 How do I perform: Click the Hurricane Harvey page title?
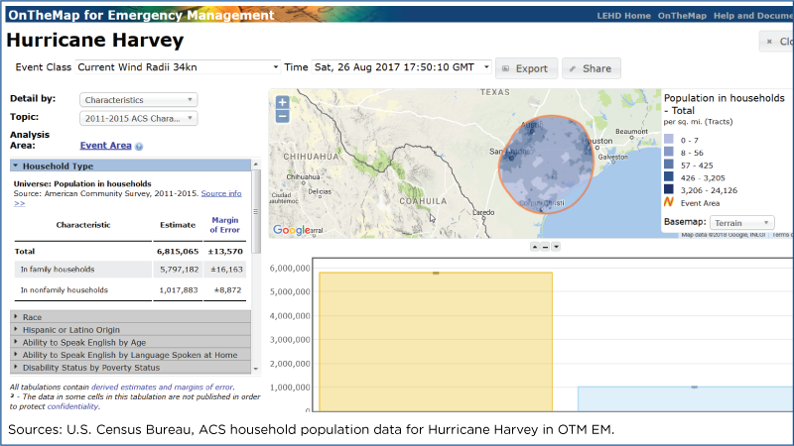(x=94, y=40)
